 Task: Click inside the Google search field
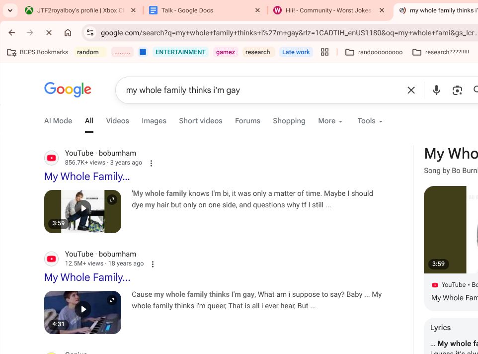click(258, 90)
